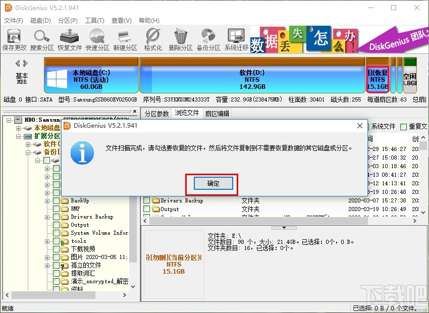This screenshot has width=429, height=313.
Task: Expand the BackUp folder node
Action: (47, 201)
